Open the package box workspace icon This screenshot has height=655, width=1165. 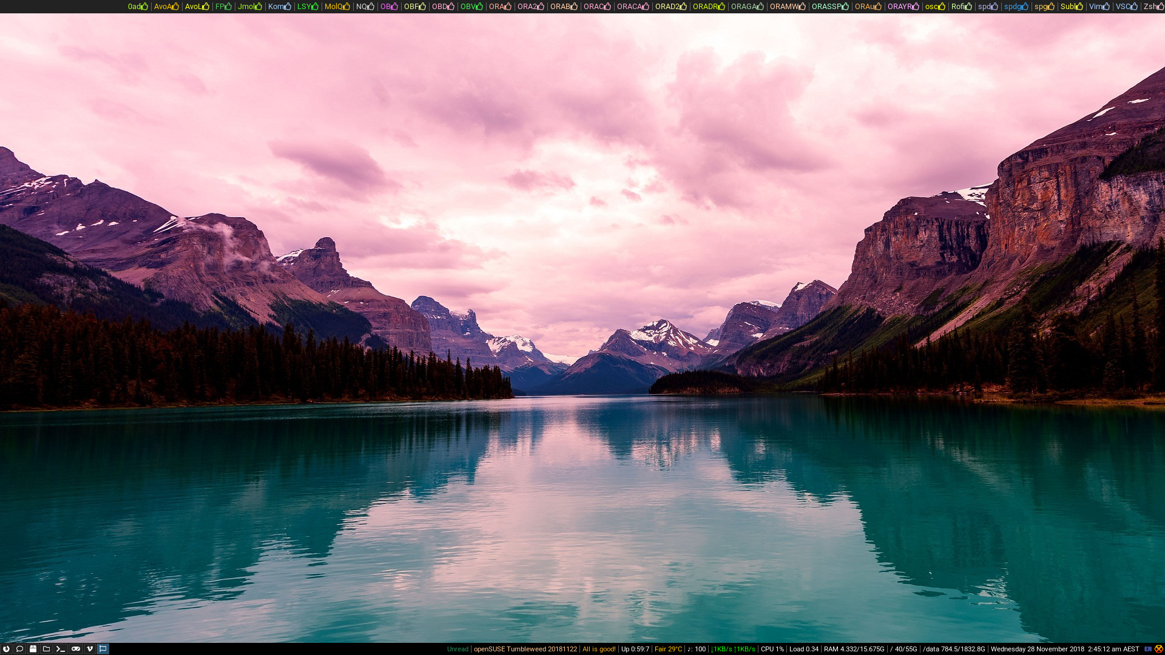33,649
